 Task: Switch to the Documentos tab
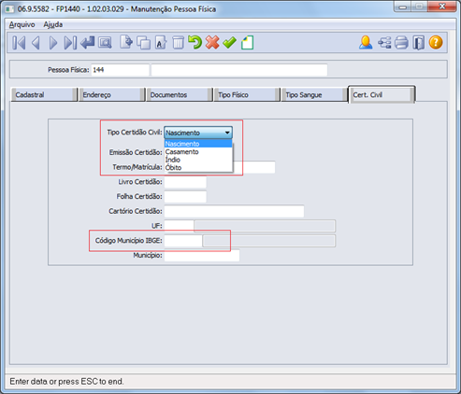pos(179,94)
